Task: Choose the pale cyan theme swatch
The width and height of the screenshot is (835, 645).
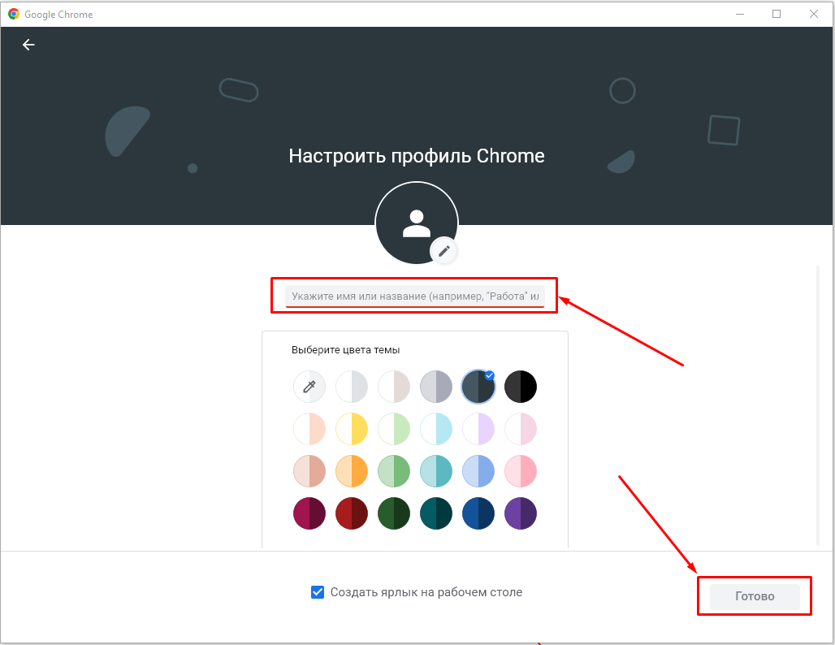Action: [x=436, y=429]
